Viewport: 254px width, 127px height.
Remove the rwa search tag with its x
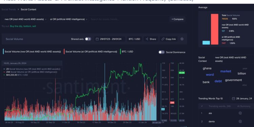(x=46, y=19)
